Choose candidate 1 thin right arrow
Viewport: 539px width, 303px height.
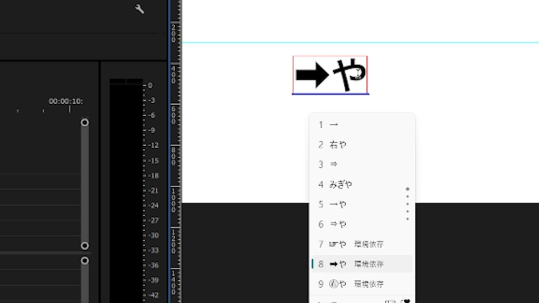(362, 125)
